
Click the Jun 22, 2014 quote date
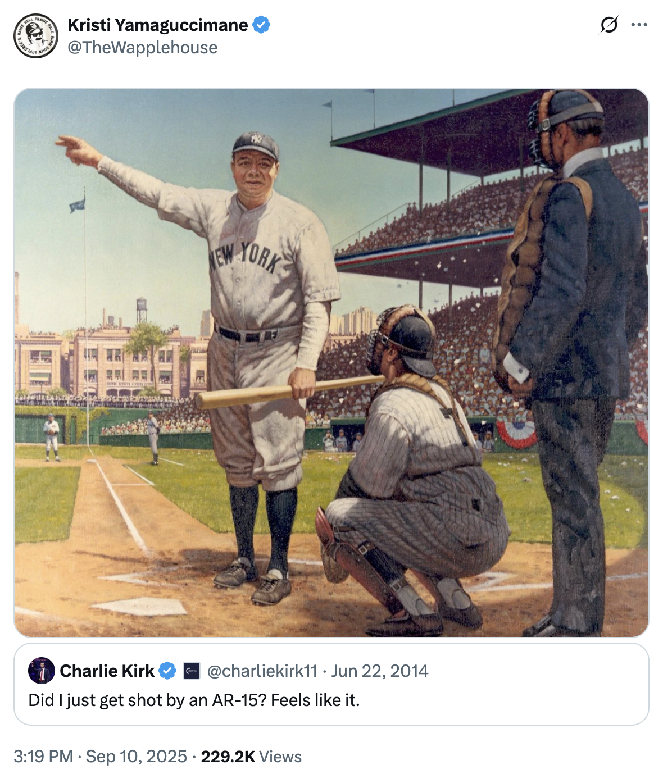tap(380, 671)
